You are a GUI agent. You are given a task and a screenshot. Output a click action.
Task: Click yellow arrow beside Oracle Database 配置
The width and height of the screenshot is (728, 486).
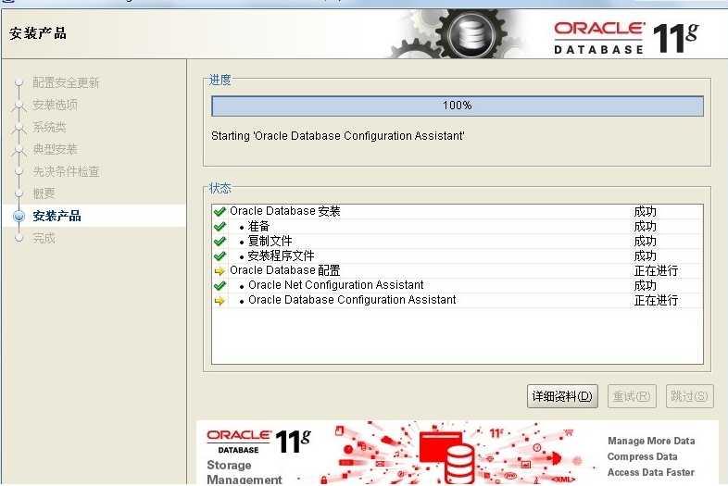click(220, 271)
